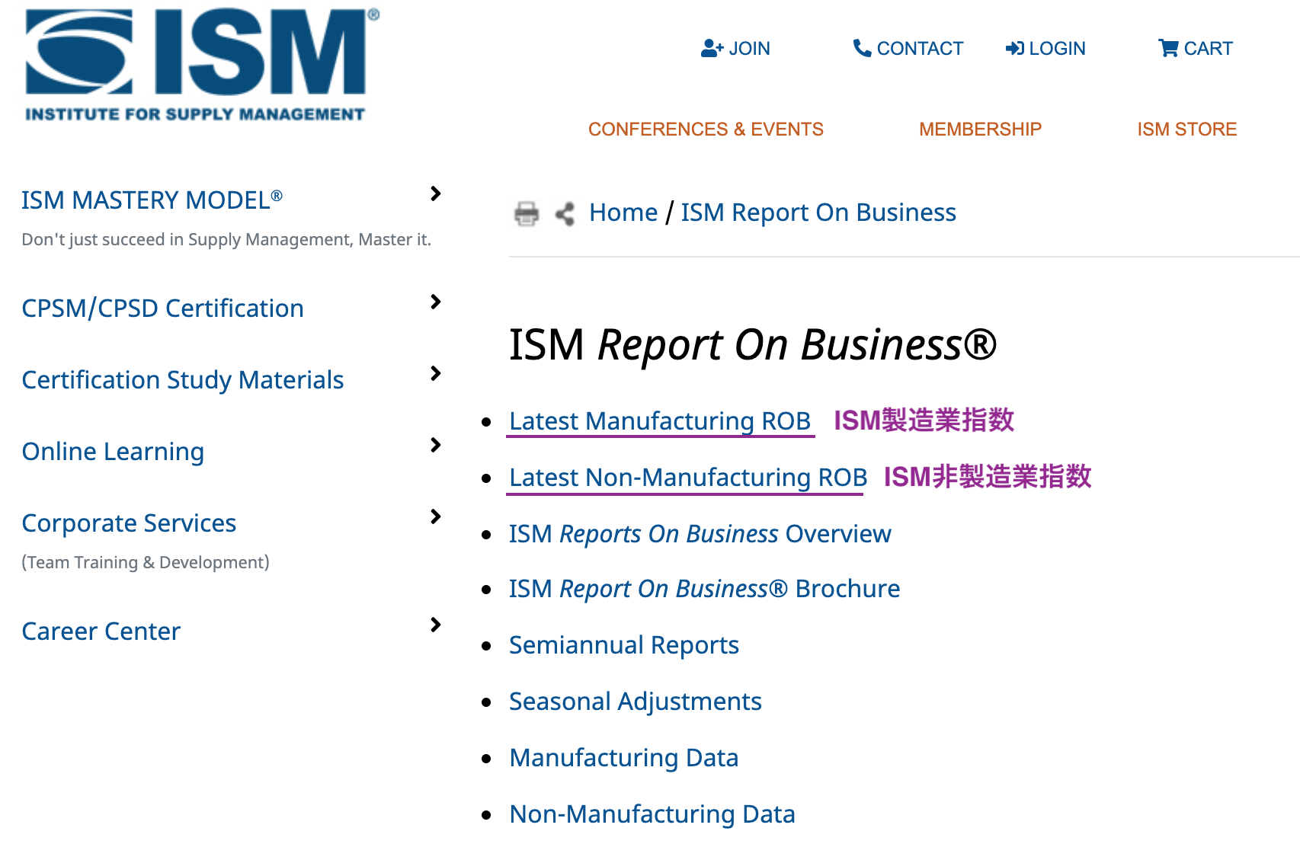Expand Online Learning chevron
Screen dimensions: 1300x844
point(435,445)
